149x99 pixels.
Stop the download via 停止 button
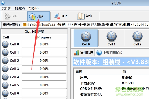click(61, 16)
